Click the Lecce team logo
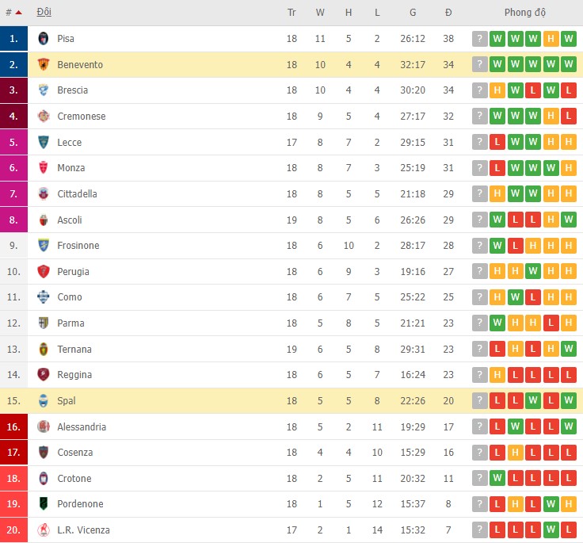The image size is (583, 543). point(44,143)
